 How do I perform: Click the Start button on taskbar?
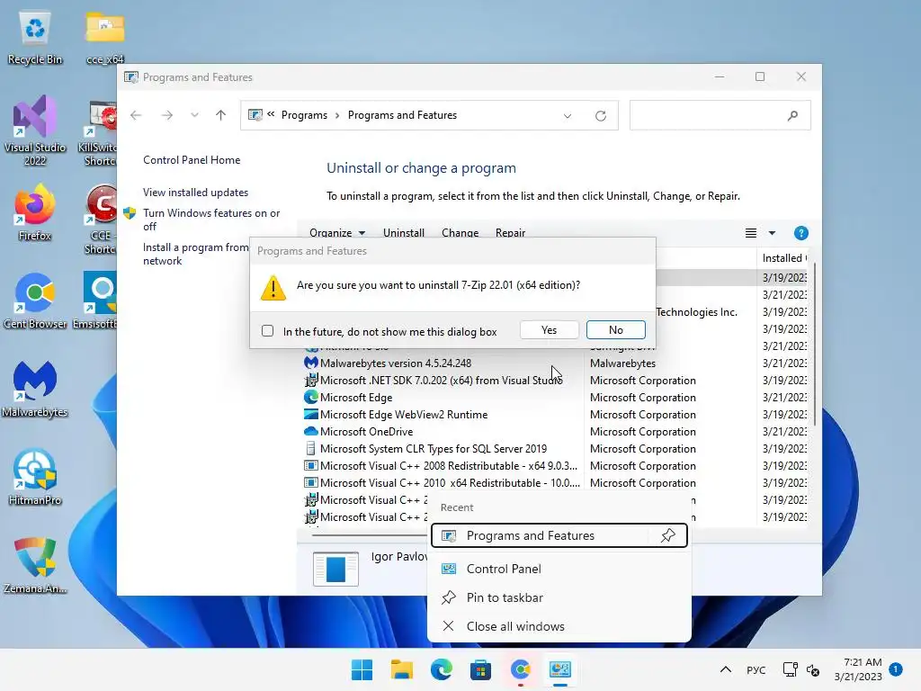tap(362, 669)
